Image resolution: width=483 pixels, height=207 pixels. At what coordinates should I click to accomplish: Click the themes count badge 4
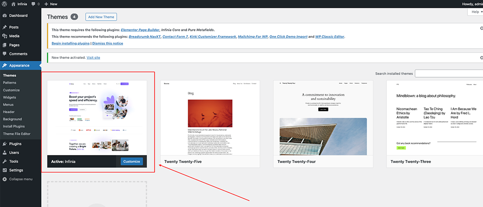pos(74,17)
